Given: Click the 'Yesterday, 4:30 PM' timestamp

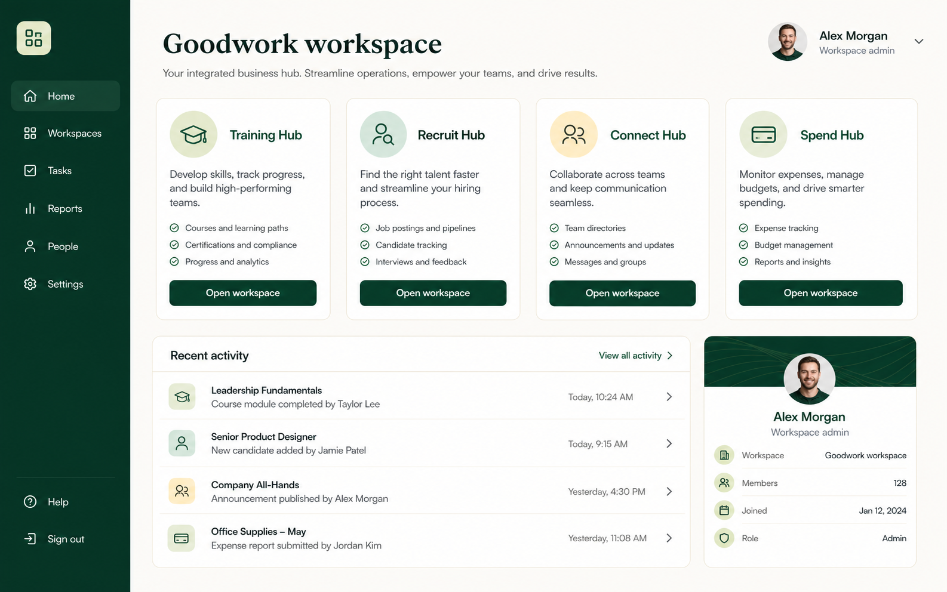Looking at the screenshot, I should tap(607, 492).
